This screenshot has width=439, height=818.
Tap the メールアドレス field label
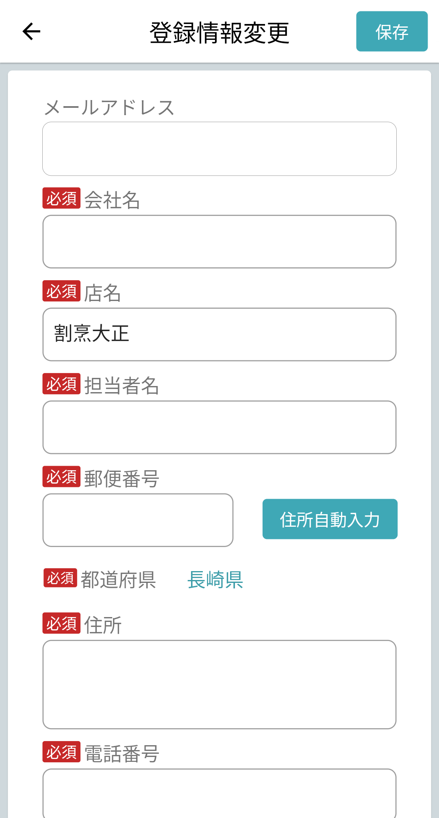[x=109, y=108]
